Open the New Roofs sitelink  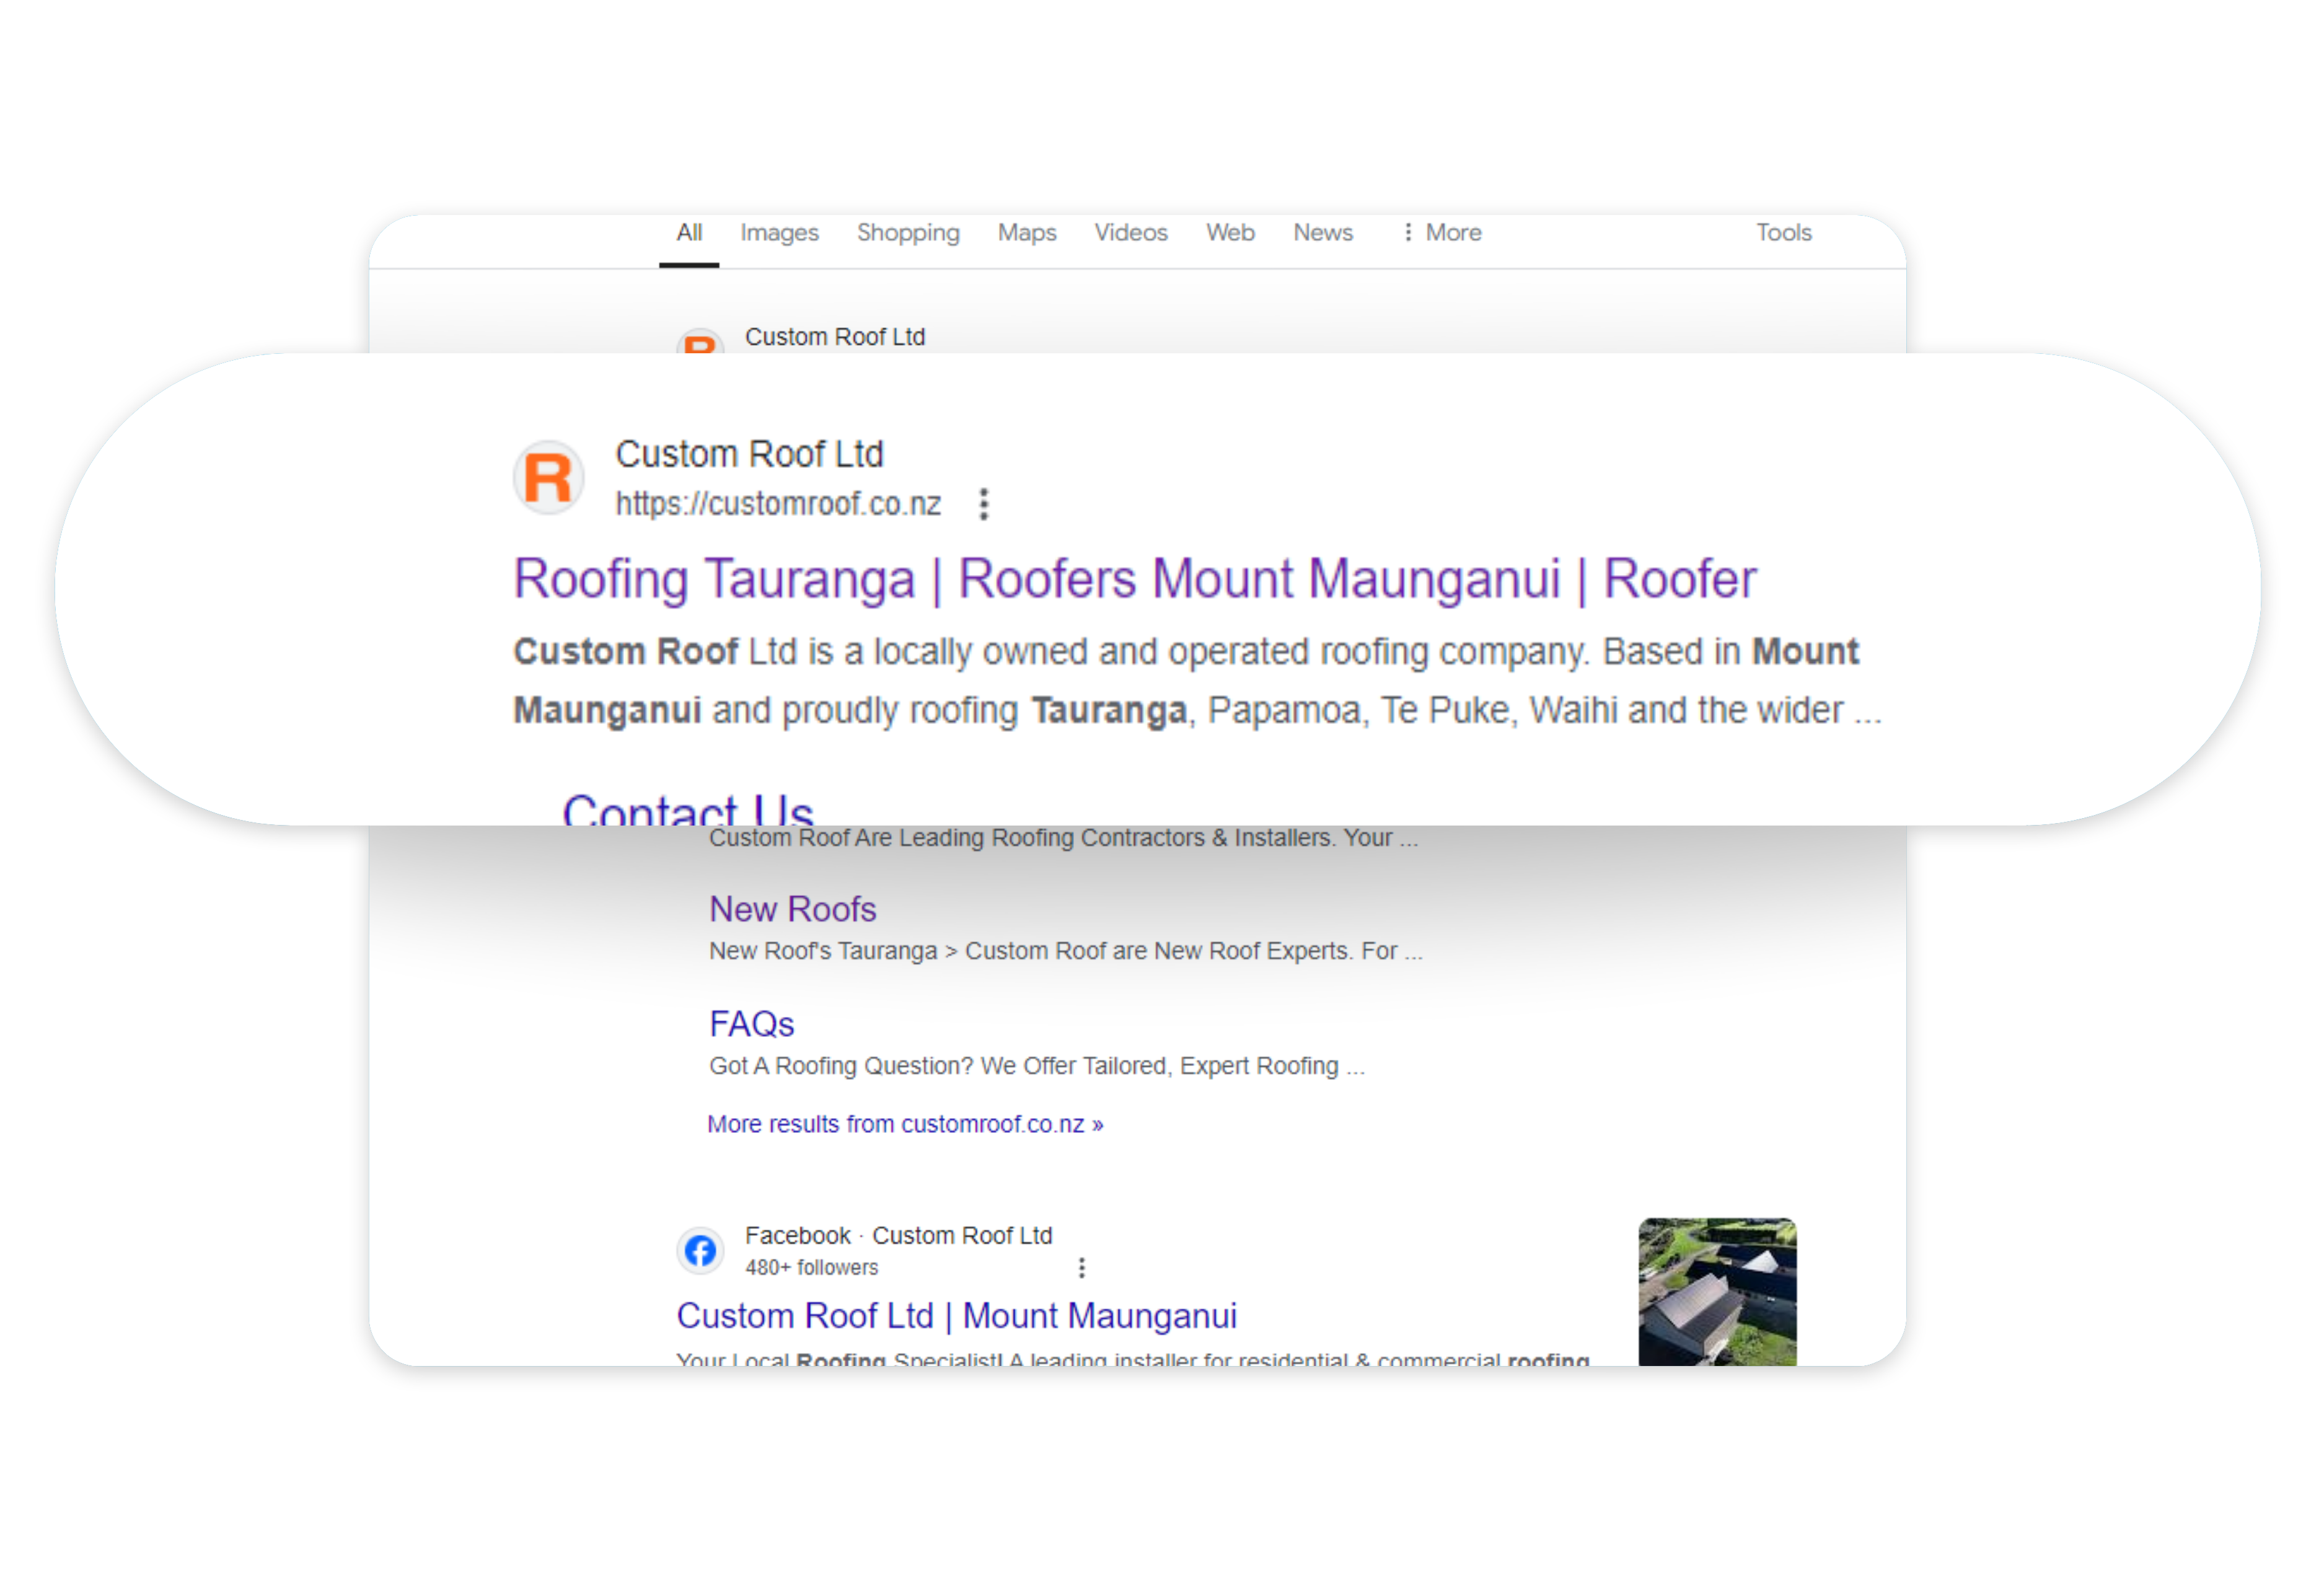point(793,909)
